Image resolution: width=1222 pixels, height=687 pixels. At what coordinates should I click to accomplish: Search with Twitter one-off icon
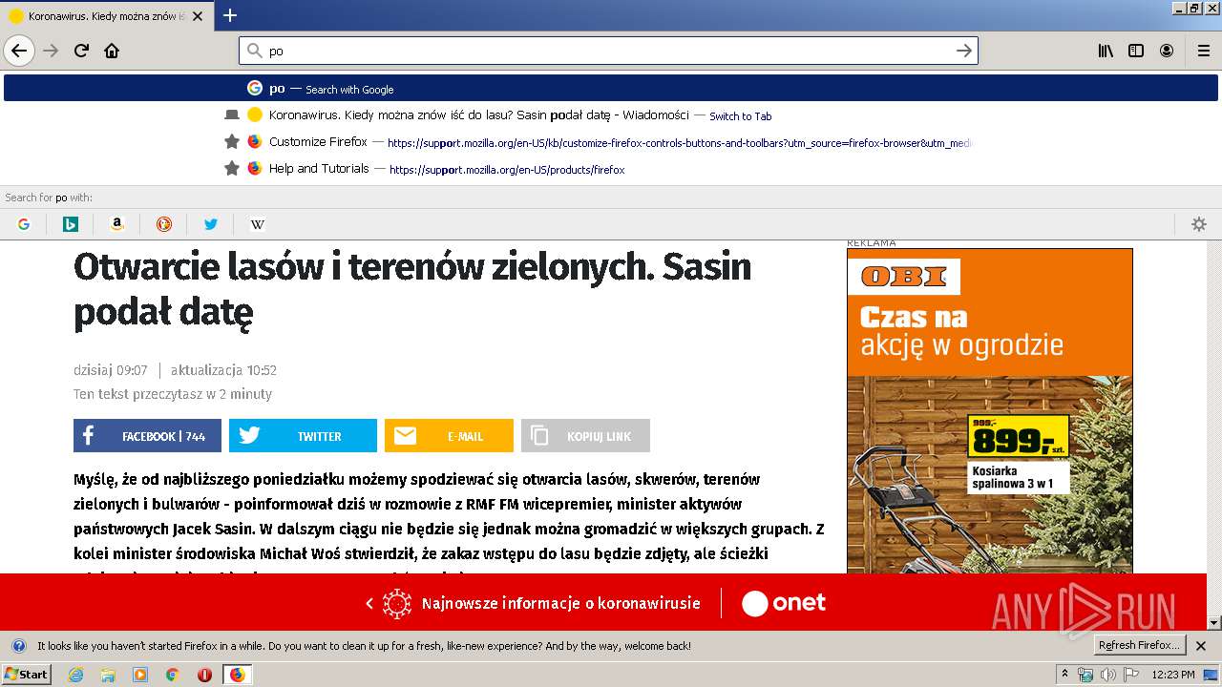point(211,224)
